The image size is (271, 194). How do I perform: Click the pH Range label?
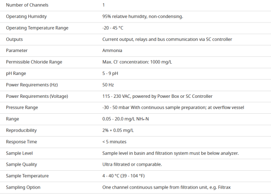click(16, 73)
